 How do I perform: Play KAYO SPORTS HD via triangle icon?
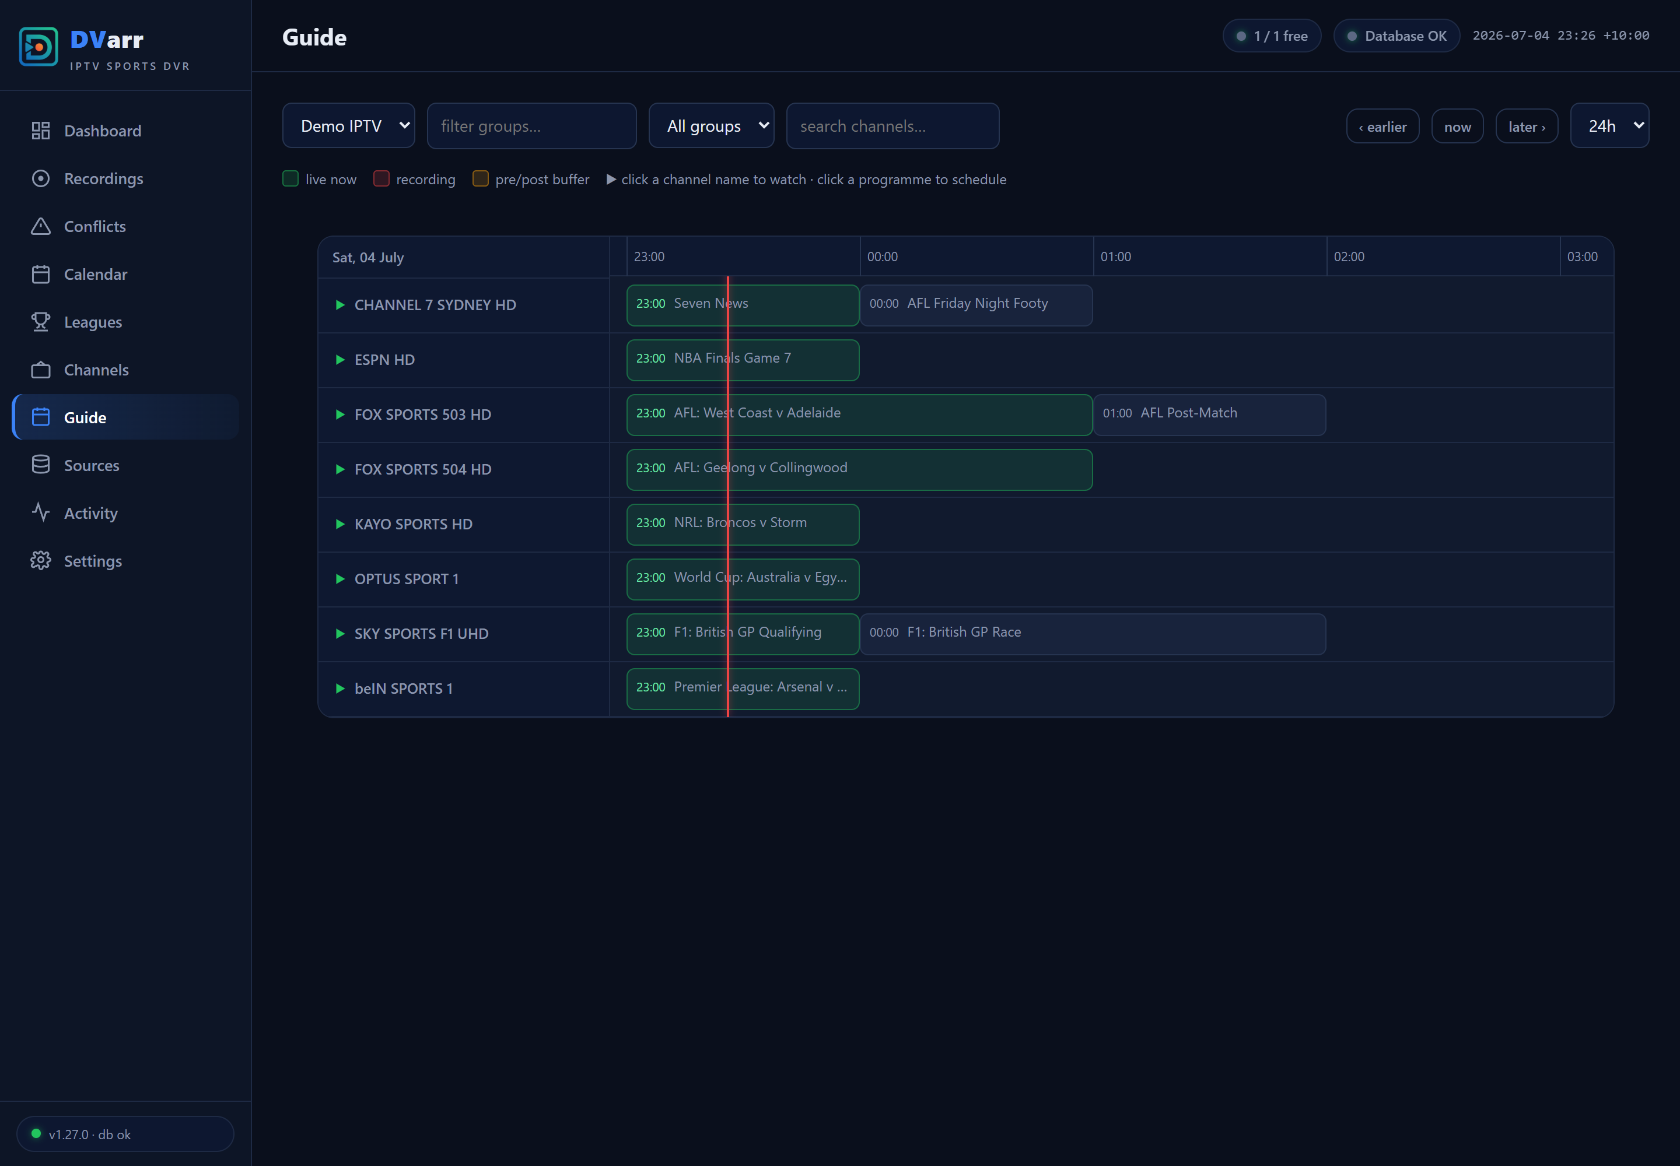[340, 524]
